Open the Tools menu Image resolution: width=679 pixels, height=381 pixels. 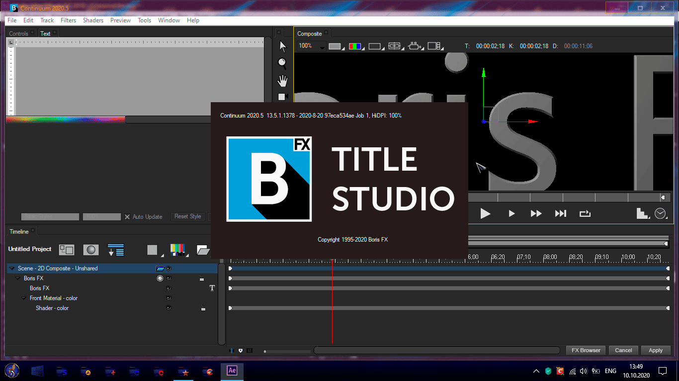pyautogui.click(x=145, y=20)
